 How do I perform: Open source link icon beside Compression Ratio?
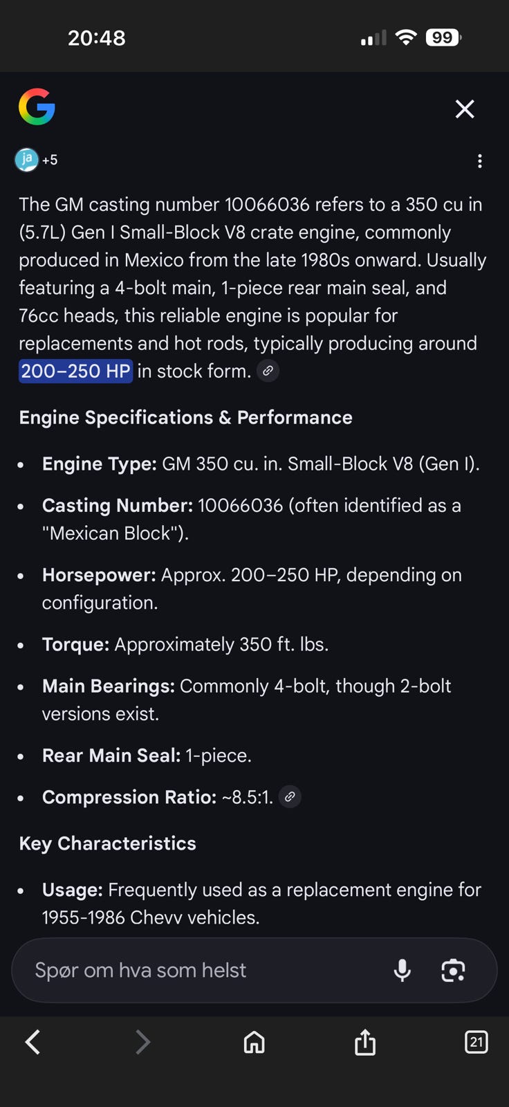290,797
